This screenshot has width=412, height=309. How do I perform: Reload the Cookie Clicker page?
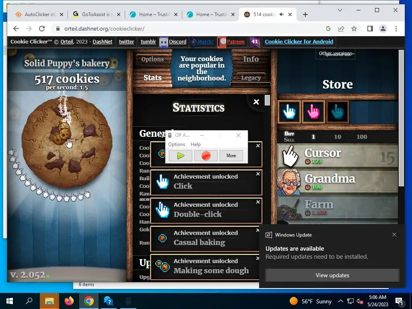pos(42,29)
